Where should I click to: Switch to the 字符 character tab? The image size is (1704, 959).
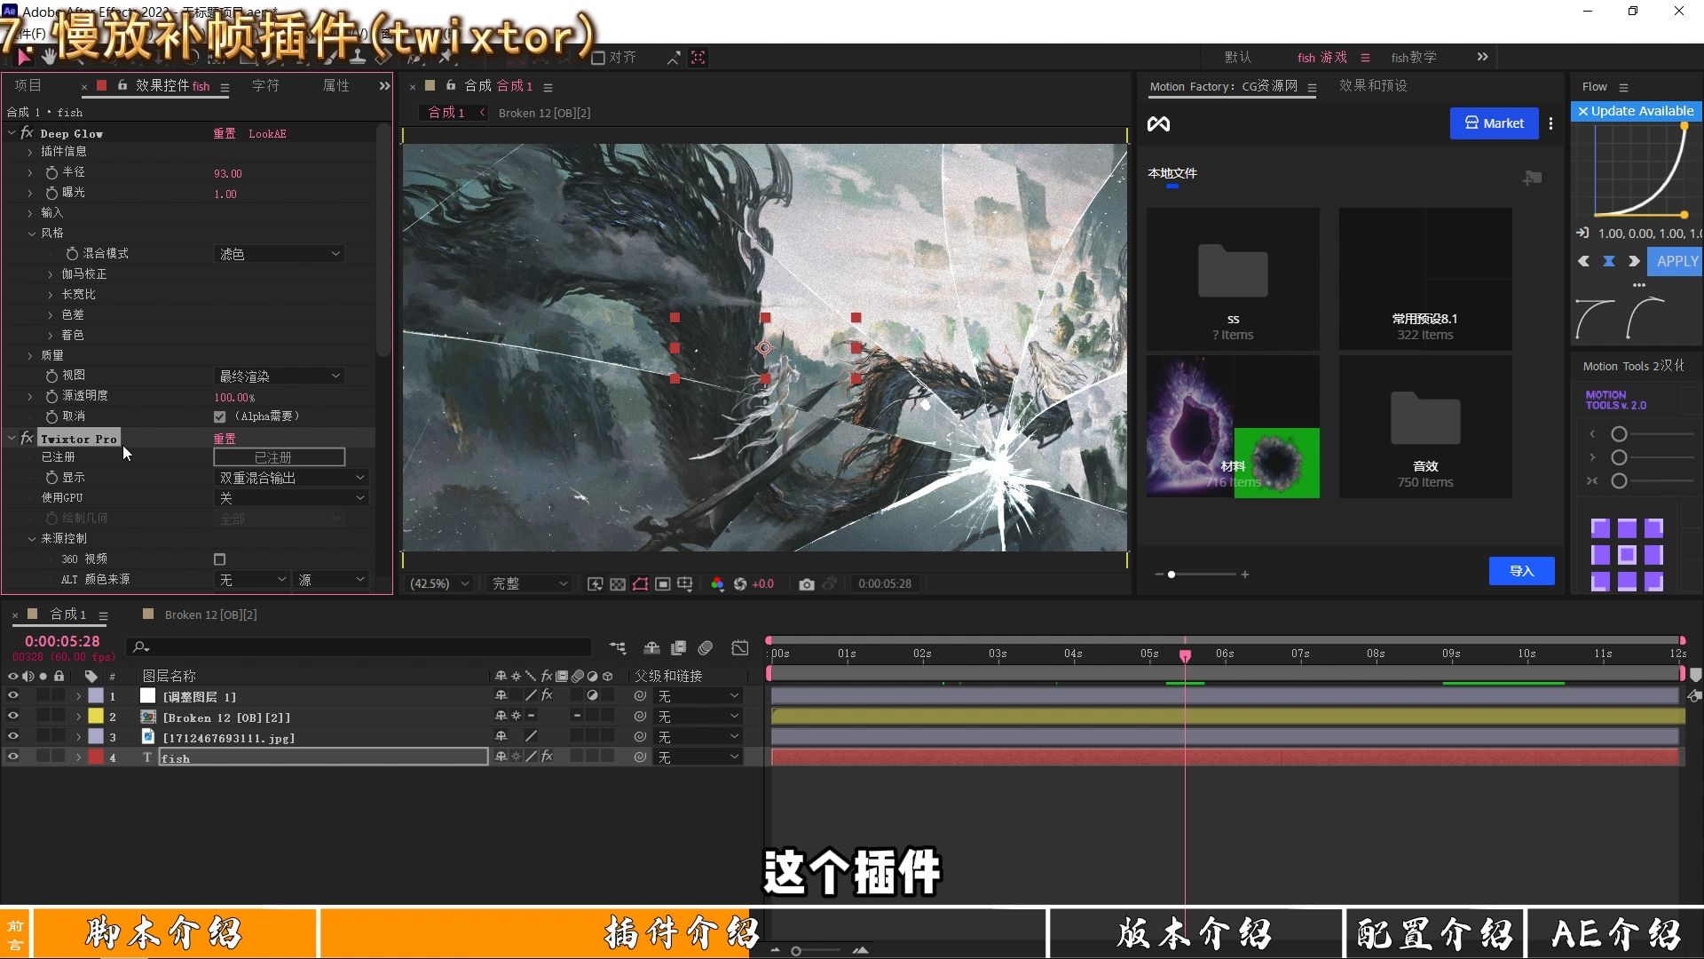pos(265,86)
